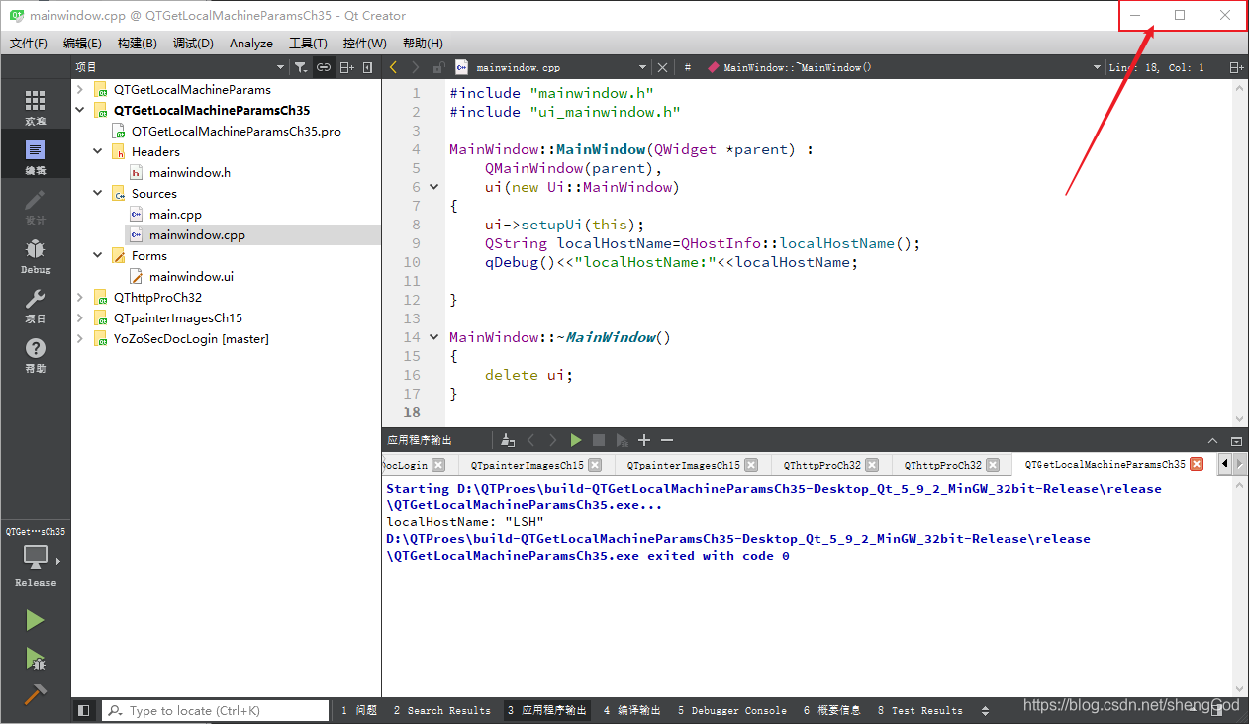Stop the running program in output pane

(x=599, y=440)
